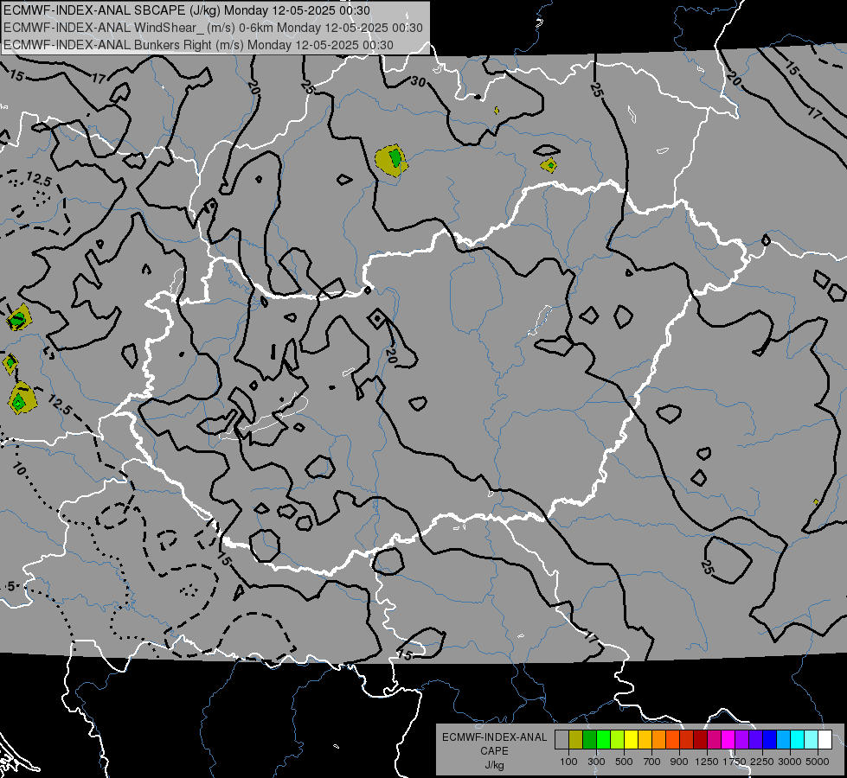Click the purple swatch right of 1750
This screenshot has height=778, width=847.
click(742, 740)
